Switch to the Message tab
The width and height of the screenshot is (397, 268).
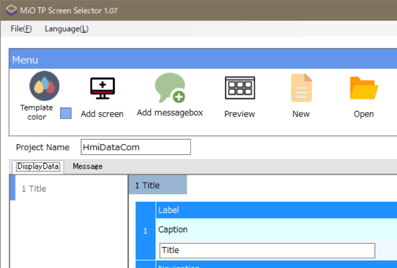click(88, 166)
